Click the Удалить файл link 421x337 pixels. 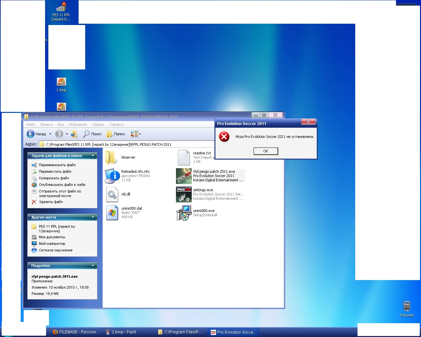tap(51, 202)
